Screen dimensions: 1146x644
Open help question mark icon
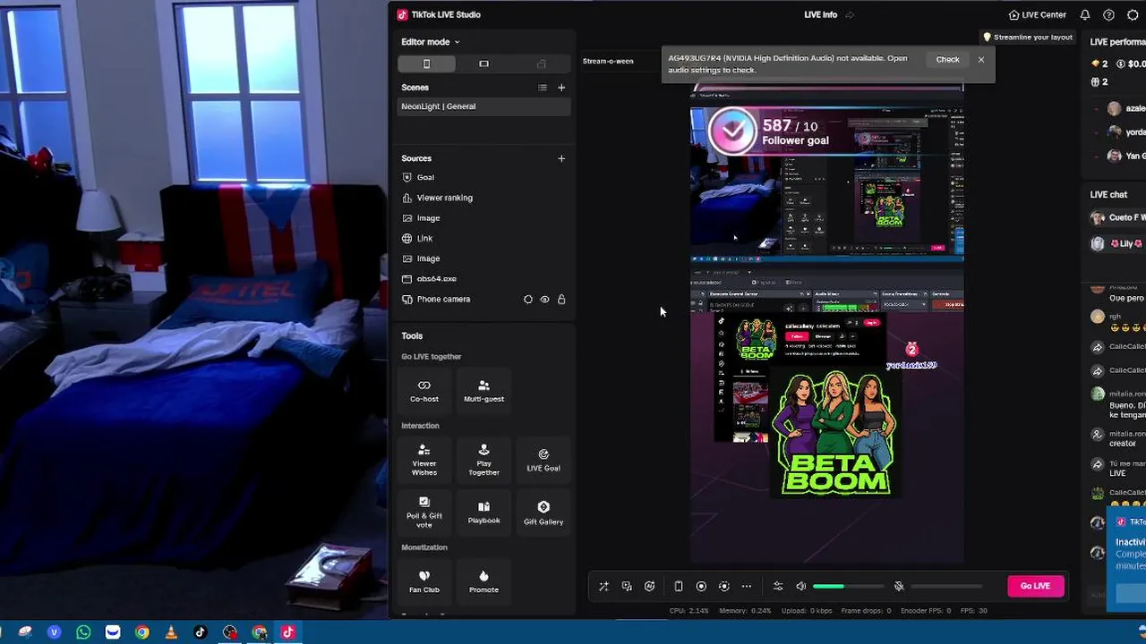click(1108, 15)
